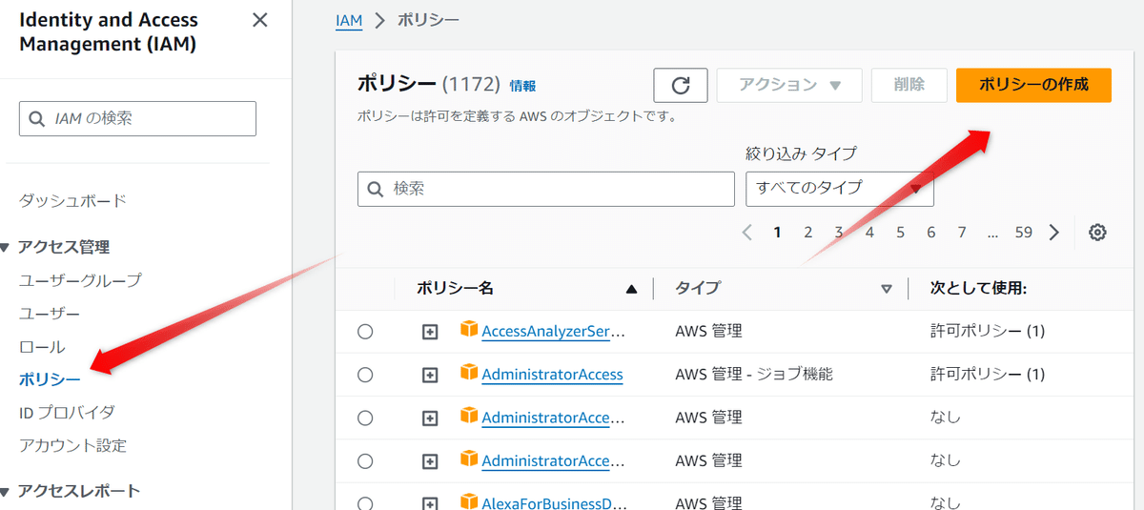Click the orange cube icon beside AdministratorAccess
This screenshot has height=510, width=1144.
468,373
